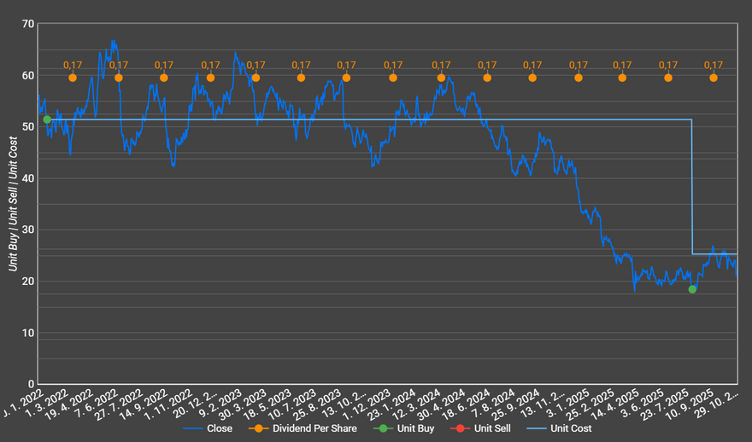Click the y-axis value 70
The width and height of the screenshot is (752, 442).
pos(28,24)
